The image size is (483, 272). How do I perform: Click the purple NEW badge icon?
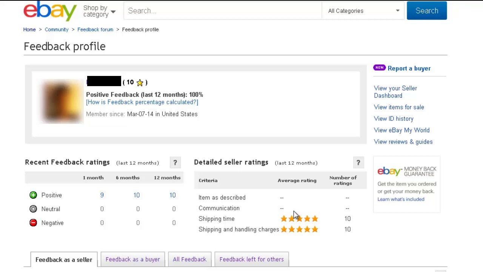(x=380, y=68)
